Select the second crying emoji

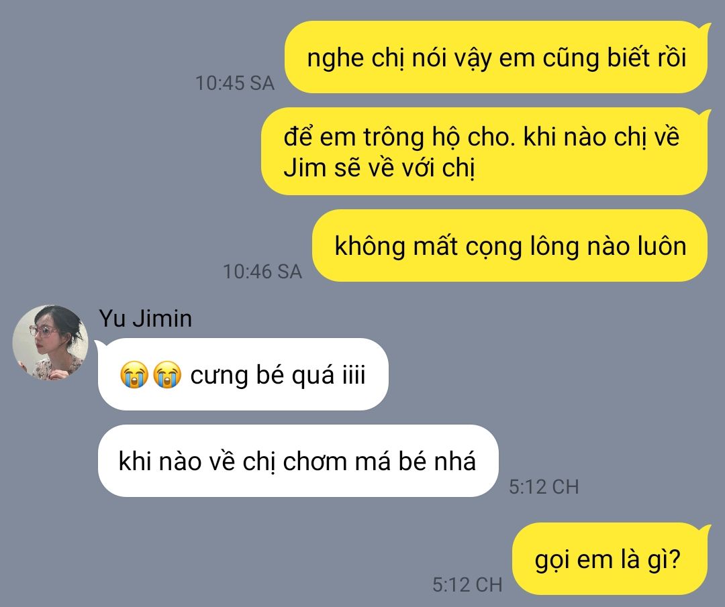(x=167, y=374)
